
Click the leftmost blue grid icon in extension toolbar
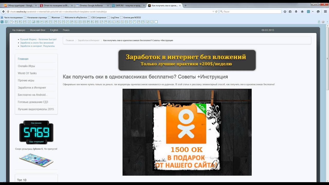(x=2, y=22)
